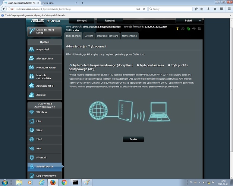Open Firefox downloads arrow icon
233x186 pixels.
click(208, 9)
